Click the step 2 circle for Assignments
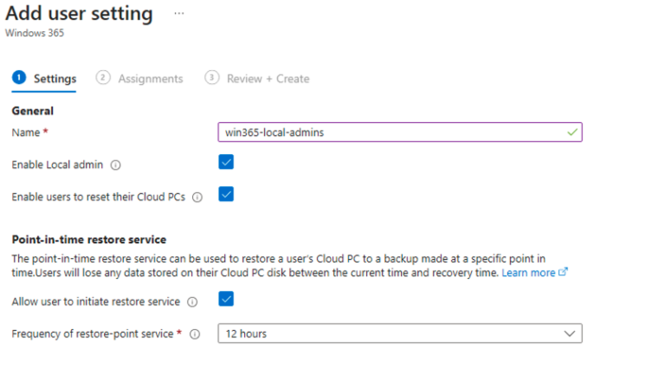The image size is (665, 382). (103, 78)
